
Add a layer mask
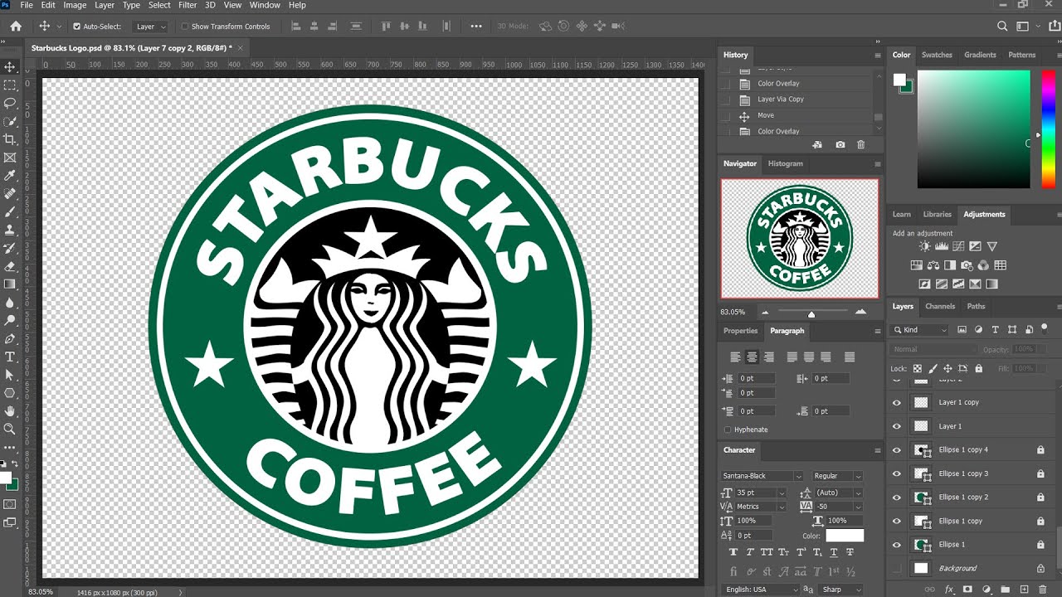tap(967, 590)
